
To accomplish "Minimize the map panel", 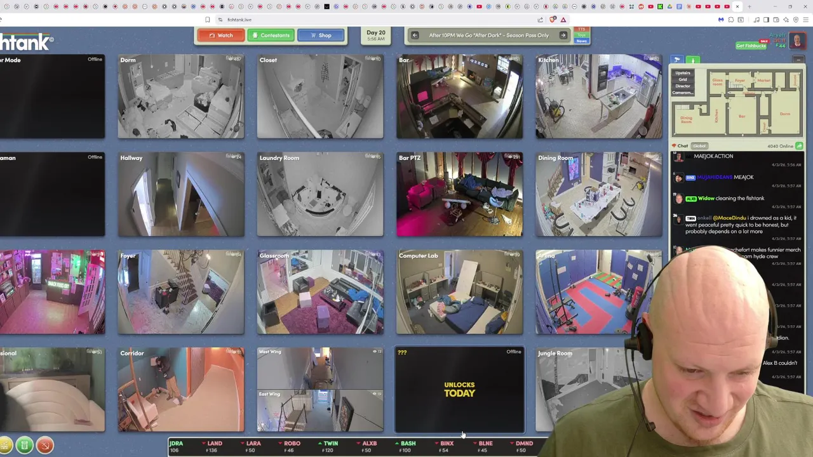I will 799,60.
